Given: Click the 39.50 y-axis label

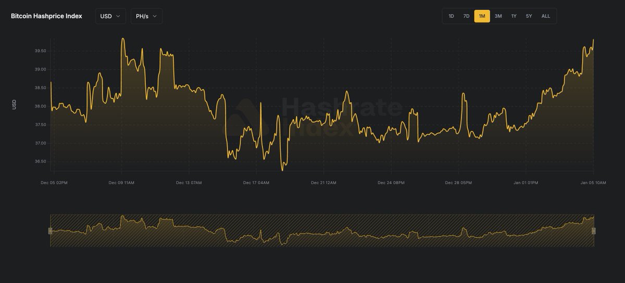Looking at the screenshot, I should click(x=40, y=51).
